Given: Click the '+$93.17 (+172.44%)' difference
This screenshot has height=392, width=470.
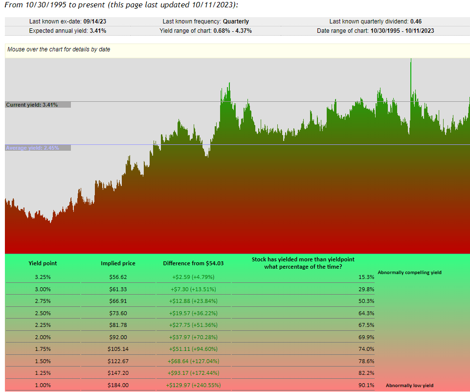Looking at the screenshot, I should [193, 373].
